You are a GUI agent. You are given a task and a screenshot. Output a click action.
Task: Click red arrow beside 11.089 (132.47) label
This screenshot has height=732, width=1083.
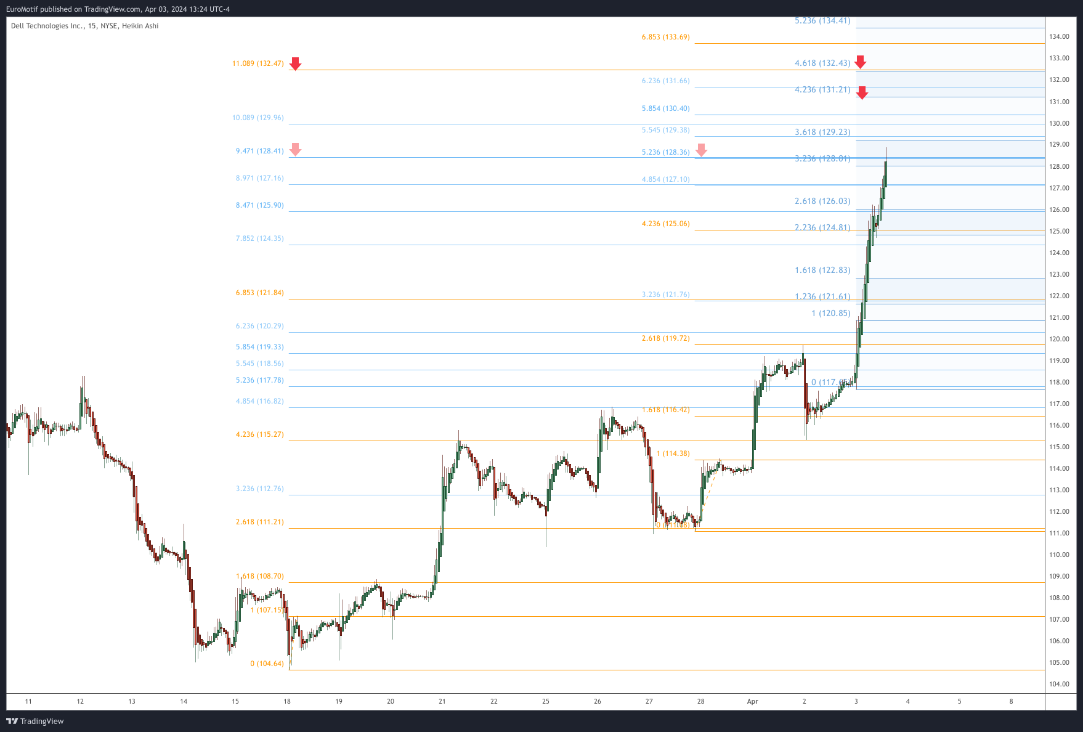click(x=296, y=63)
